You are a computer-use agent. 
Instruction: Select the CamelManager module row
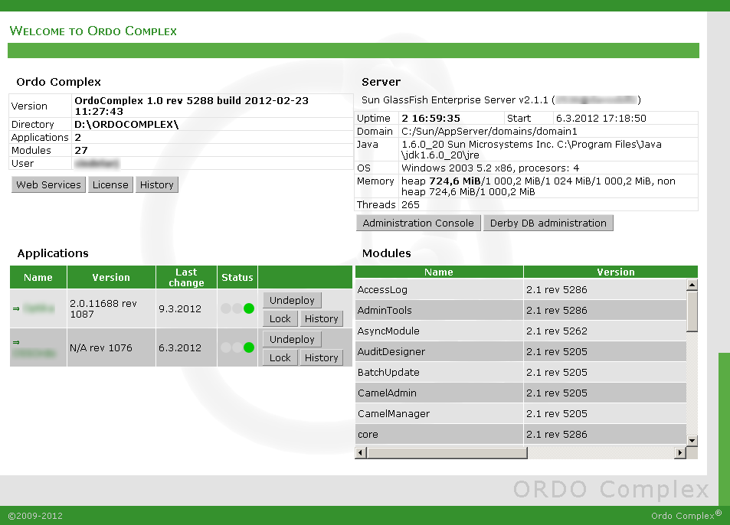pyautogui.click(x=520, y=414)
